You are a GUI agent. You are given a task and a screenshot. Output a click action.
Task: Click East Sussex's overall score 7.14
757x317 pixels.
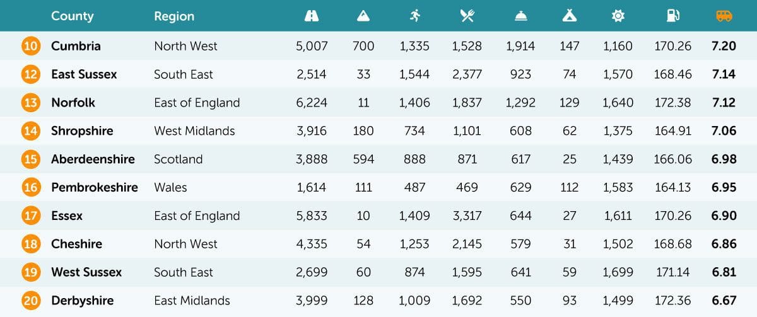point(723,74)
